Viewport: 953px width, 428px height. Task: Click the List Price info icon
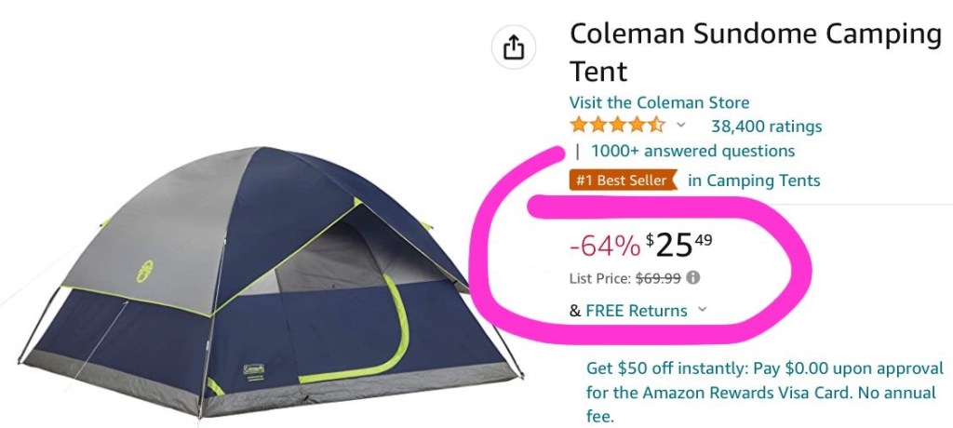pos(693,277)
